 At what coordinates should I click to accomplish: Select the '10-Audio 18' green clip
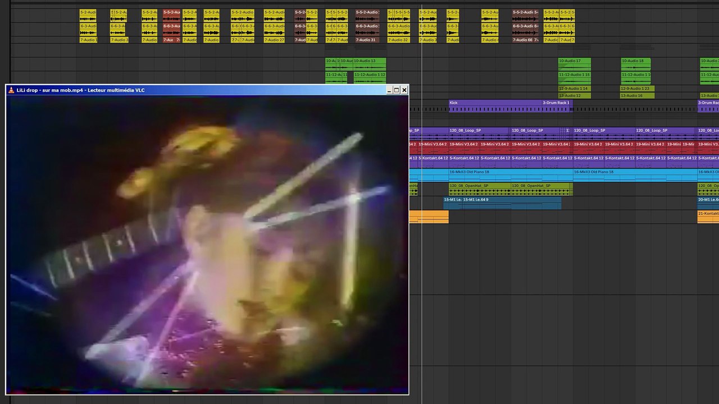(x=635, y=64)
